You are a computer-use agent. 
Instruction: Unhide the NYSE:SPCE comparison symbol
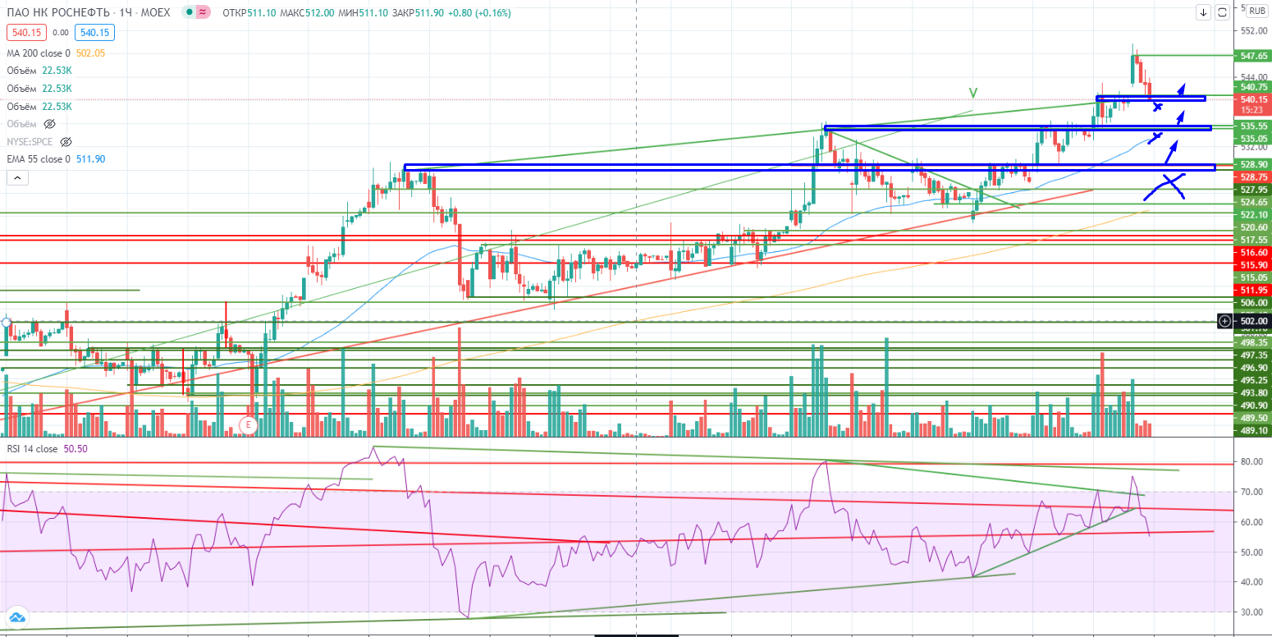point(66,142)
